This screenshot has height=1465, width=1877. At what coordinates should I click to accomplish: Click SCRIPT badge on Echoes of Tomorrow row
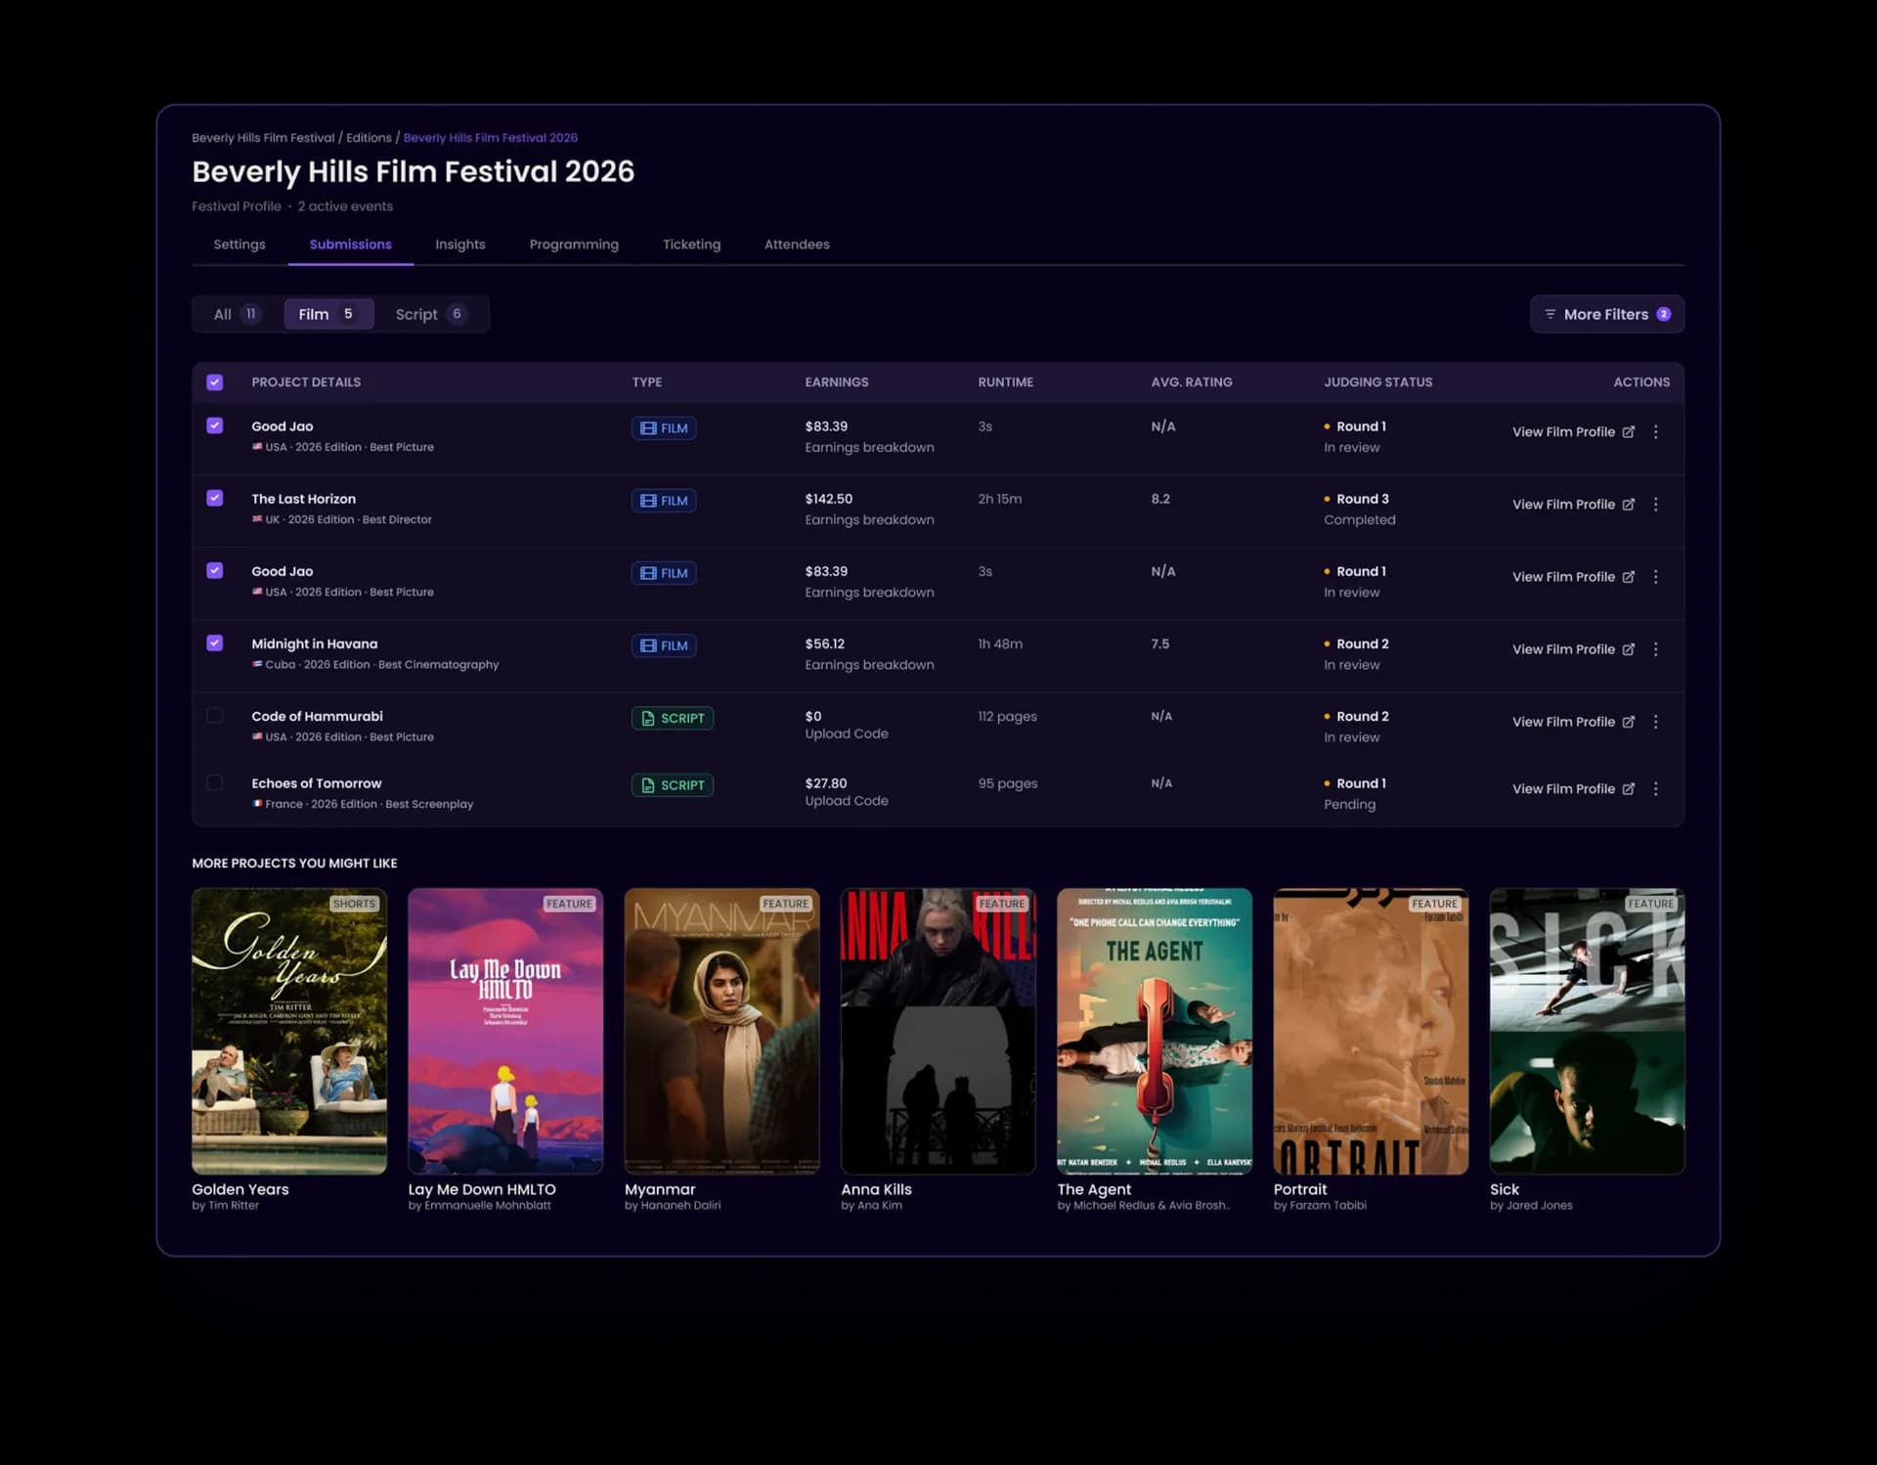tap(673, 785)
